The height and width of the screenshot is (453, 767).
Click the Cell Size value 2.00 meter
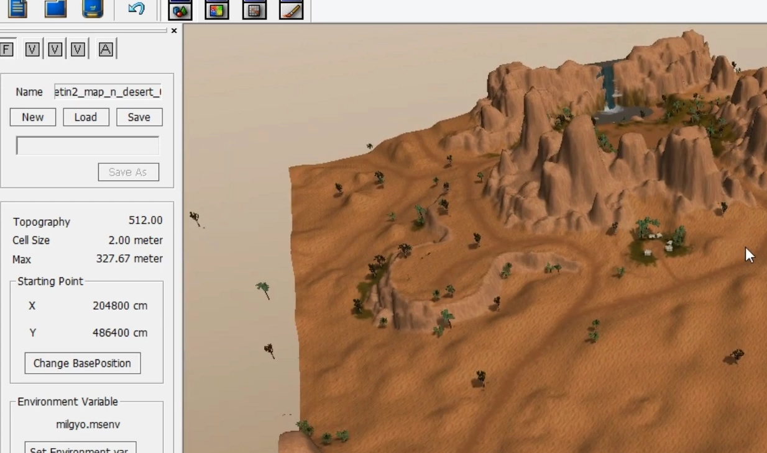click(x=135, y=240)
